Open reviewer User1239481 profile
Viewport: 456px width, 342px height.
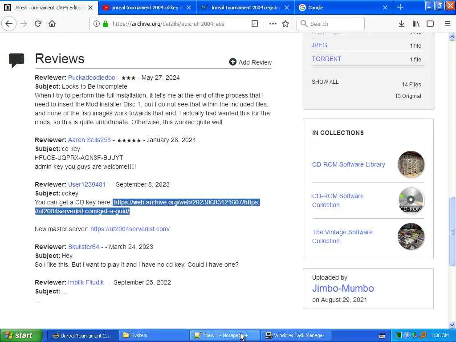coord(87,184)
